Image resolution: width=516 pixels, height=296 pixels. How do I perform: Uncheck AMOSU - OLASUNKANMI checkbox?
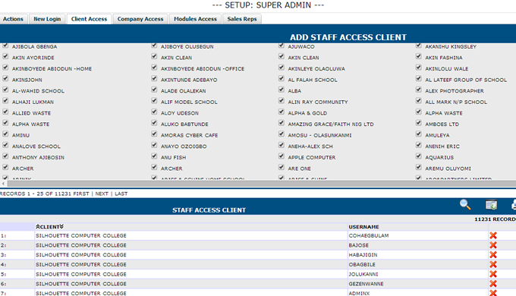[281, 134]
